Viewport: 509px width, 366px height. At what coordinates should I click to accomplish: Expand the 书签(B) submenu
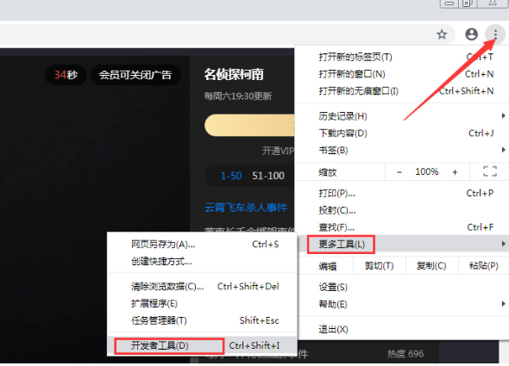tap(403, 150)
